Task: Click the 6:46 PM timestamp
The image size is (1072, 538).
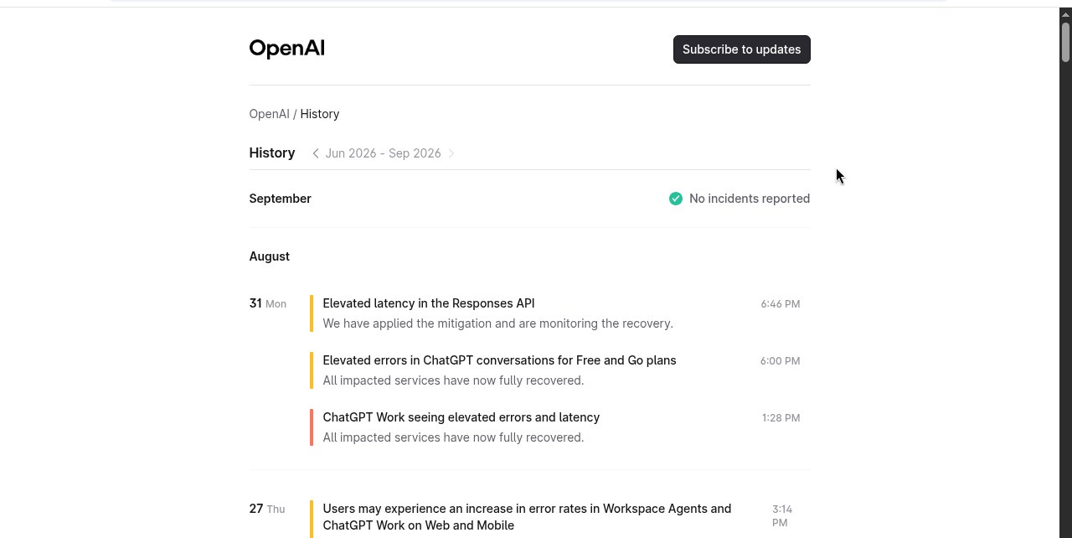Action: point(780,304)
